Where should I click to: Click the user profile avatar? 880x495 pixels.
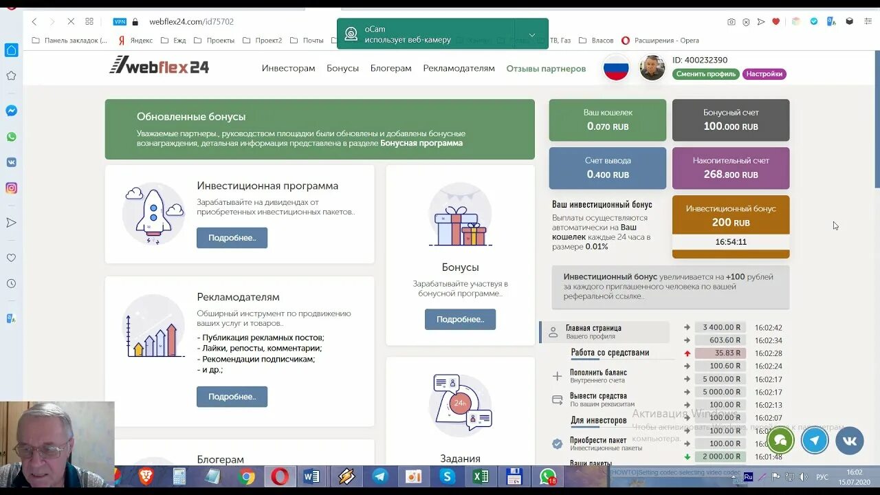[x=652, y=68]
